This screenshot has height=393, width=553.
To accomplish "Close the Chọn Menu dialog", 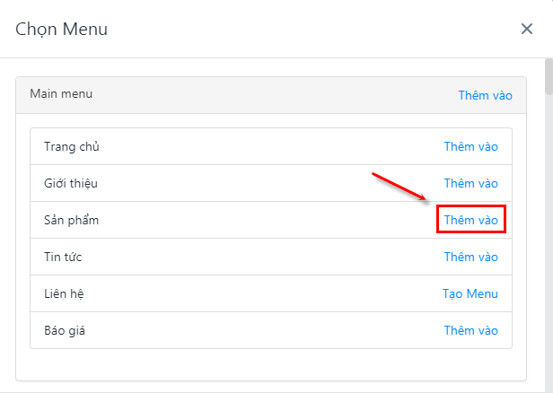I will [527, 29].
